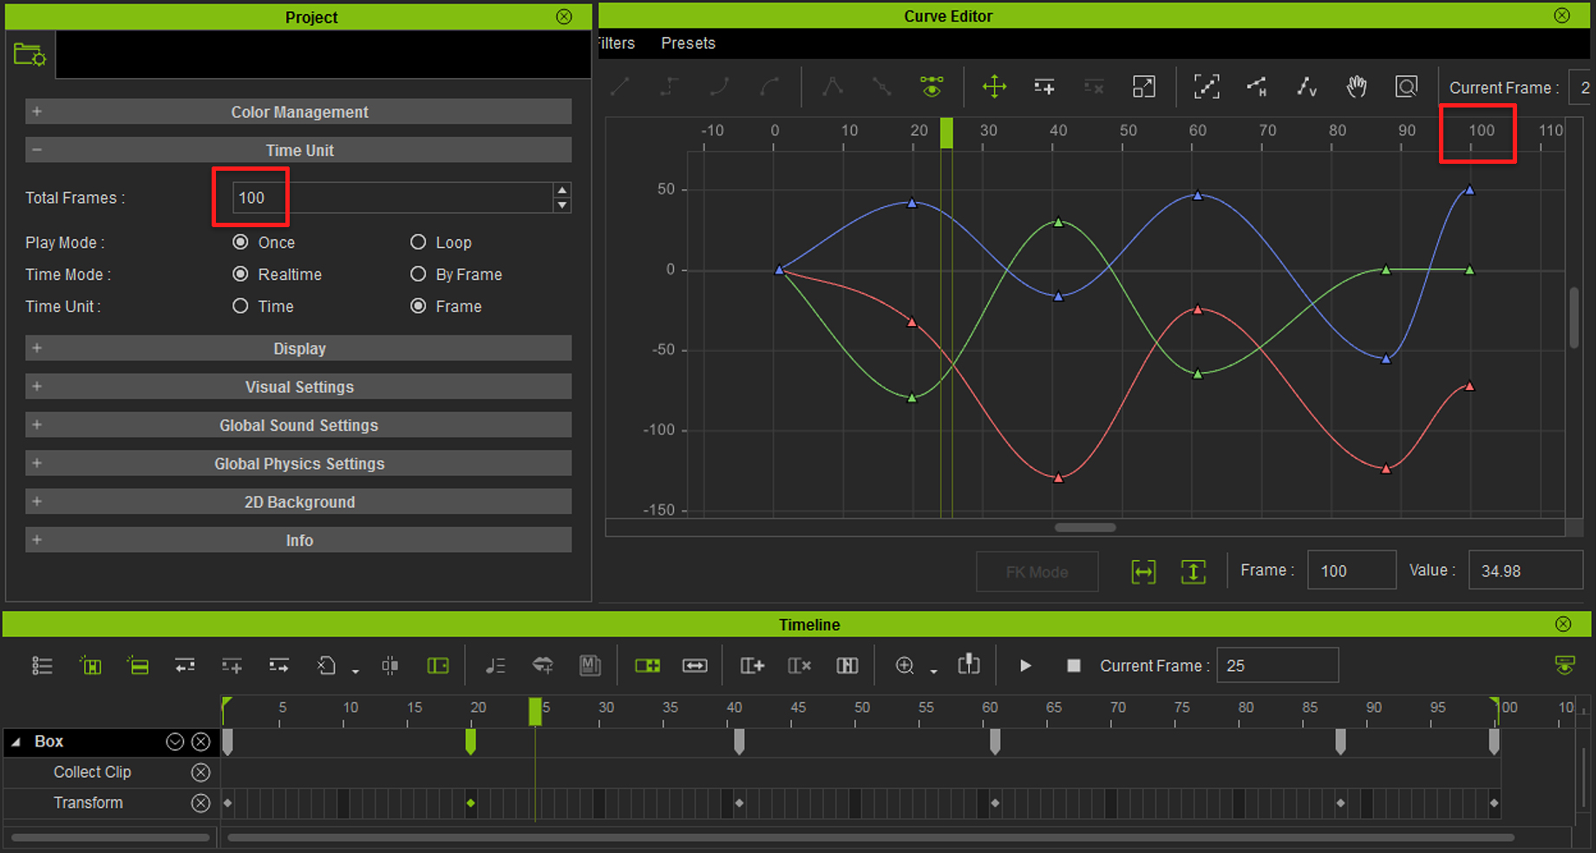
Task: Expand the Visual Settings section
Action: tap(298, 387)
